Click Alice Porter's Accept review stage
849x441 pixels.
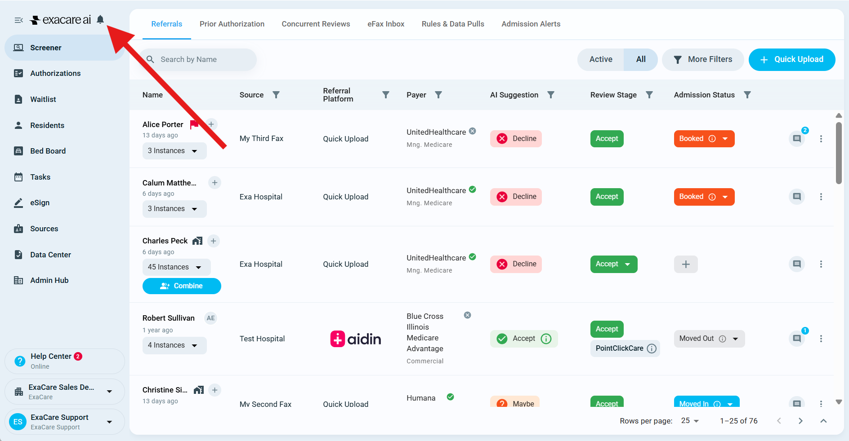[x=607, y=139]
